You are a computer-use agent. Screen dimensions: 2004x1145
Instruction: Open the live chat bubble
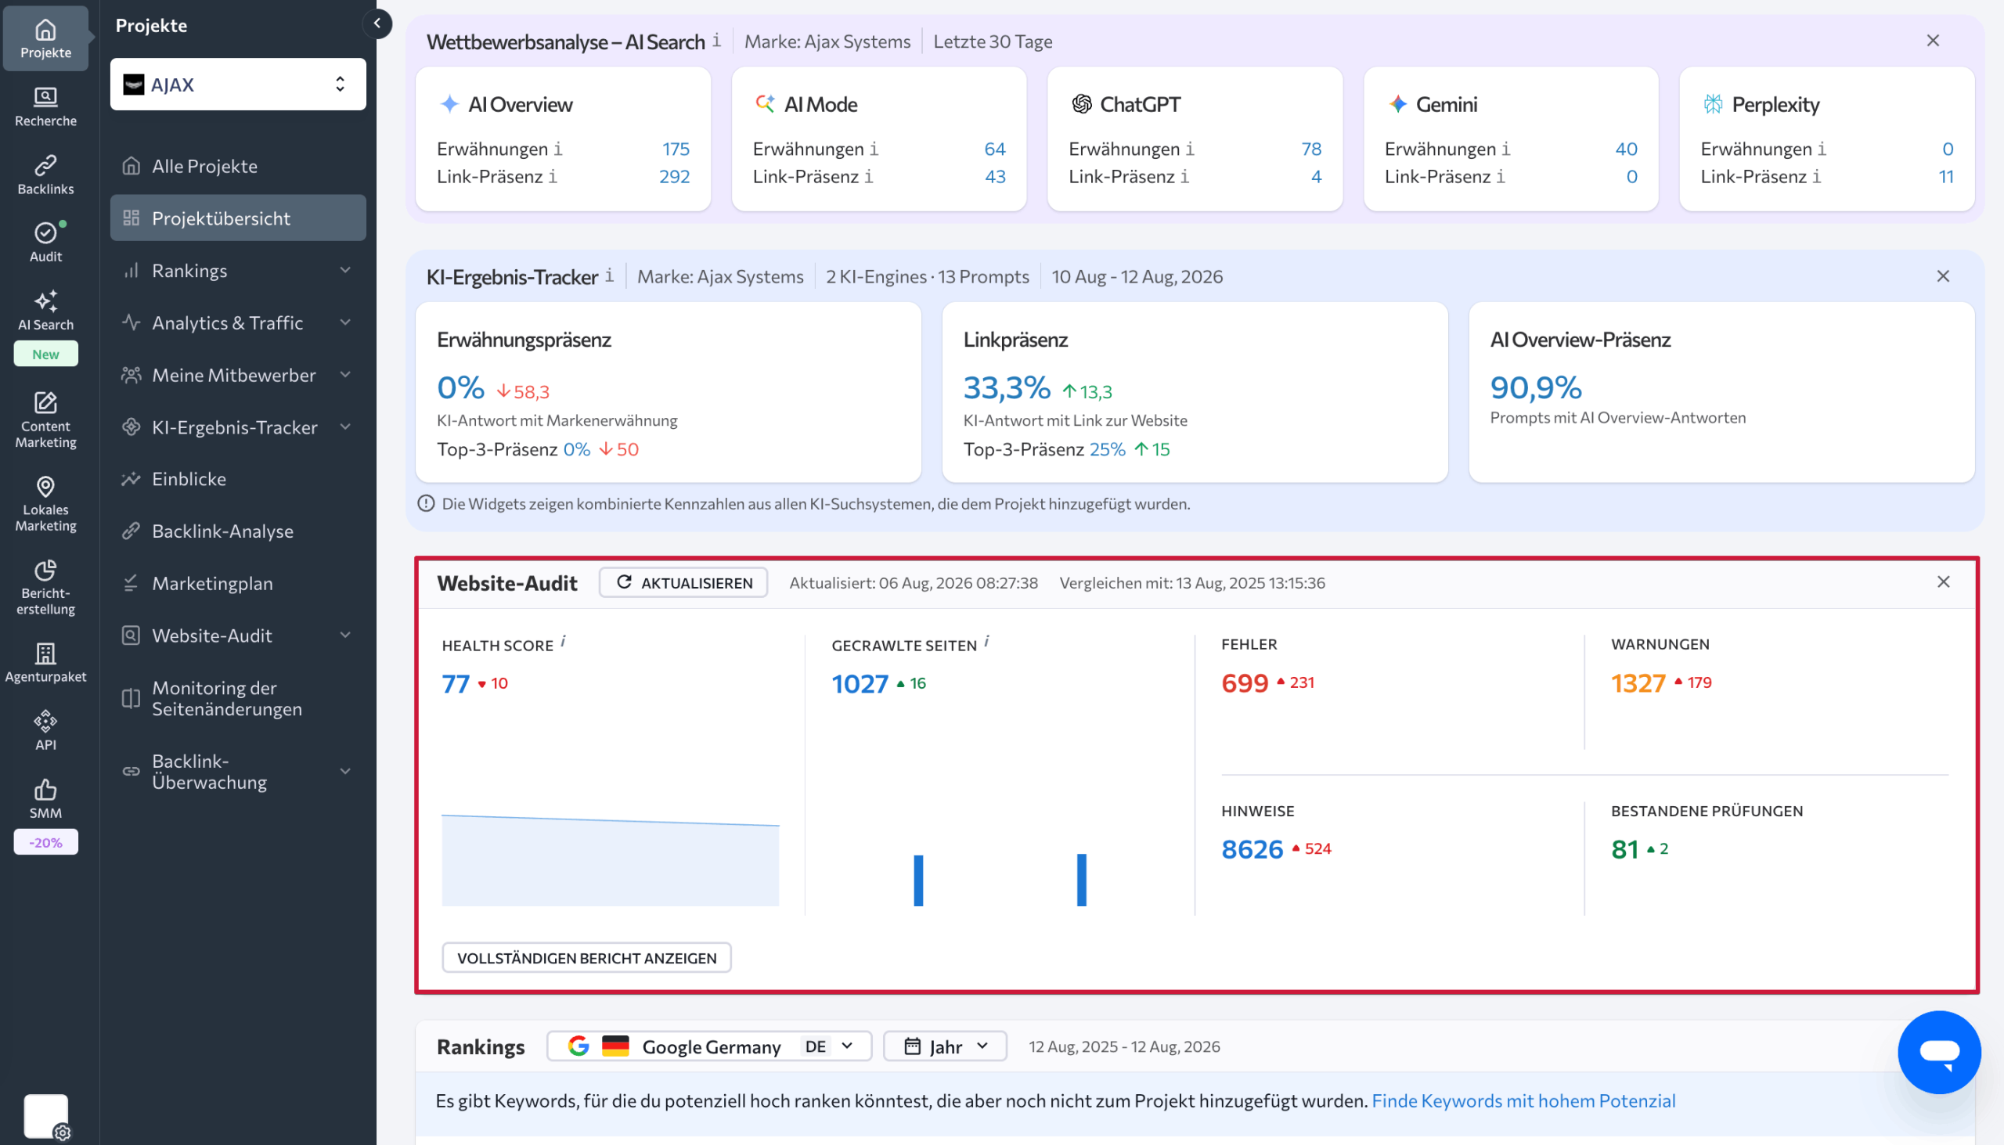point(1939,1051)
